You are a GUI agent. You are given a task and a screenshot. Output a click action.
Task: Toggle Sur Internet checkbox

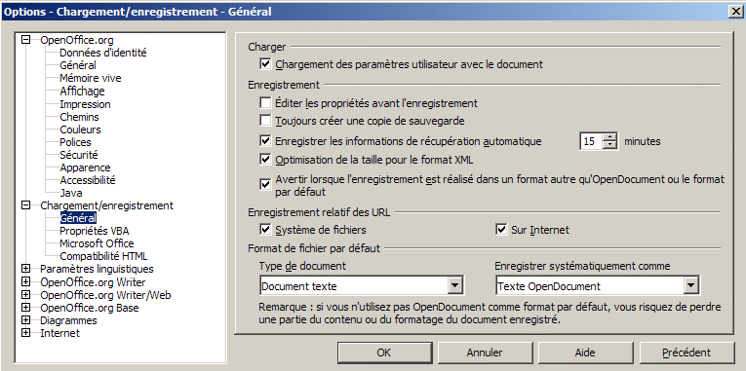tap(501, 230)
